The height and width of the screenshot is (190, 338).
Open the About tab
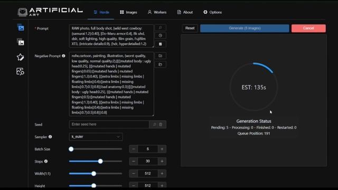pos(185,12)
